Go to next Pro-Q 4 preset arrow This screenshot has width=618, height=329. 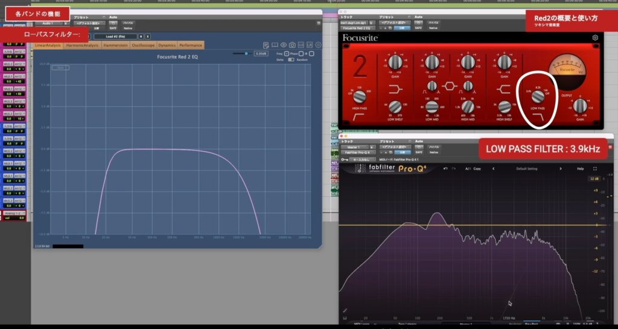[x=561, y=169]
